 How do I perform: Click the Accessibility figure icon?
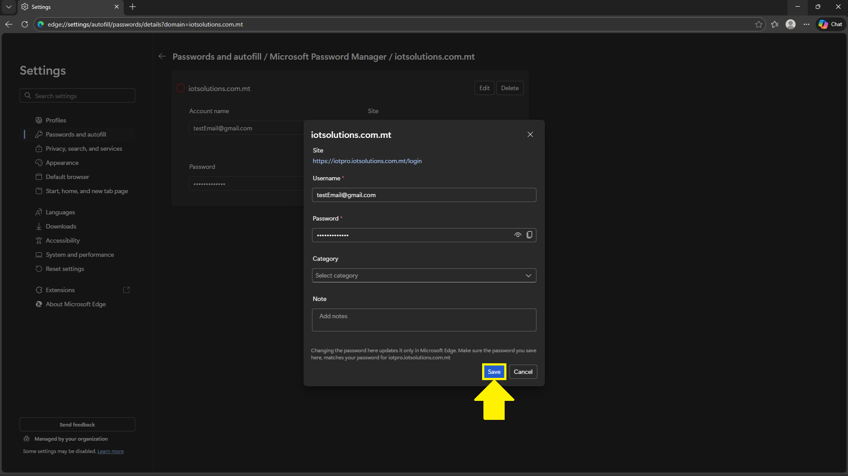39,240
